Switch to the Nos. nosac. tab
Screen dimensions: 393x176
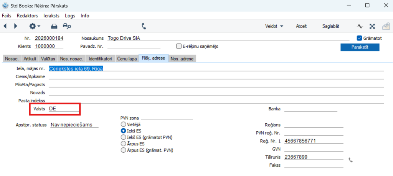click(x=72, y=59)
